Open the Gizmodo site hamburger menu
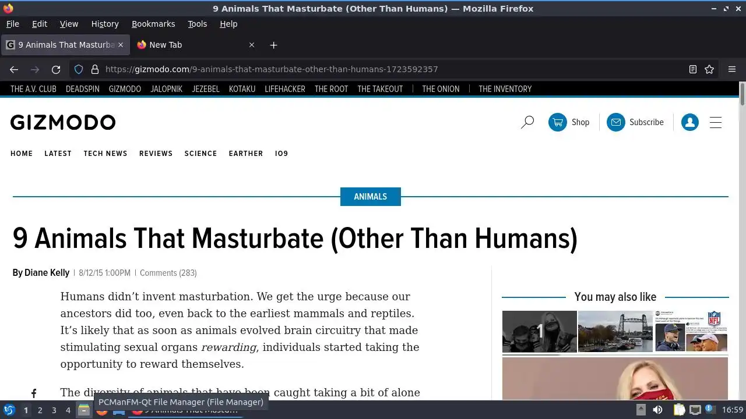746x419 pixels. [716, 122]
